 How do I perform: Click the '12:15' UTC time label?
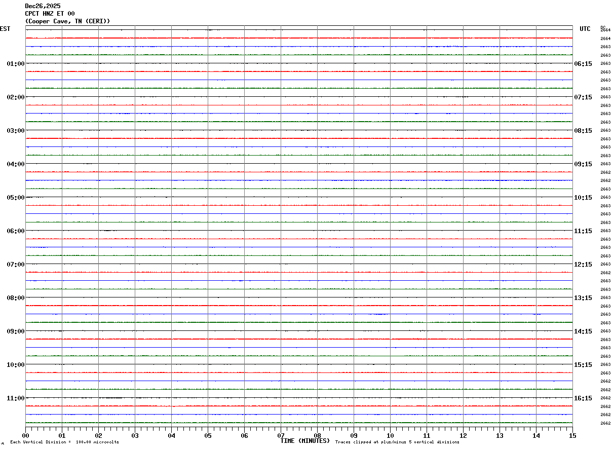pos(583,265)
